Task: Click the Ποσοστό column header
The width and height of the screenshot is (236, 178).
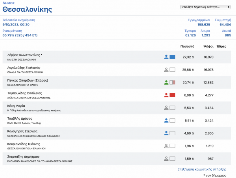Action: click(x=187, y=46)
